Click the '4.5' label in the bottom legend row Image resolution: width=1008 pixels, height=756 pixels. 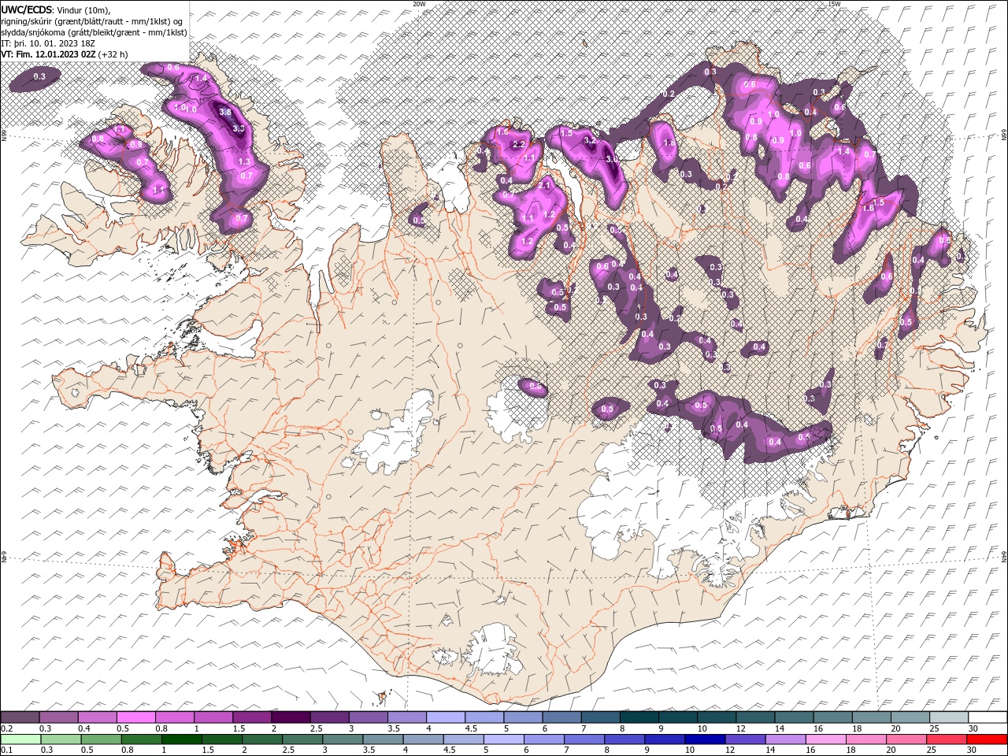[448, 750]
